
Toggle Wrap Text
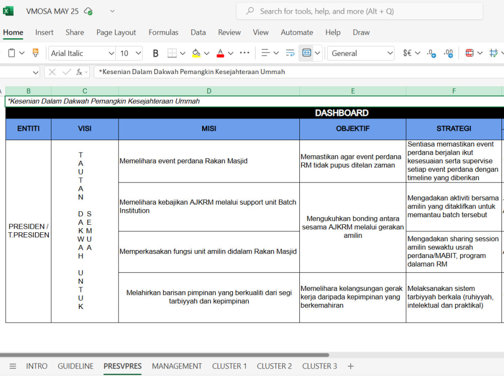[290, 53]
